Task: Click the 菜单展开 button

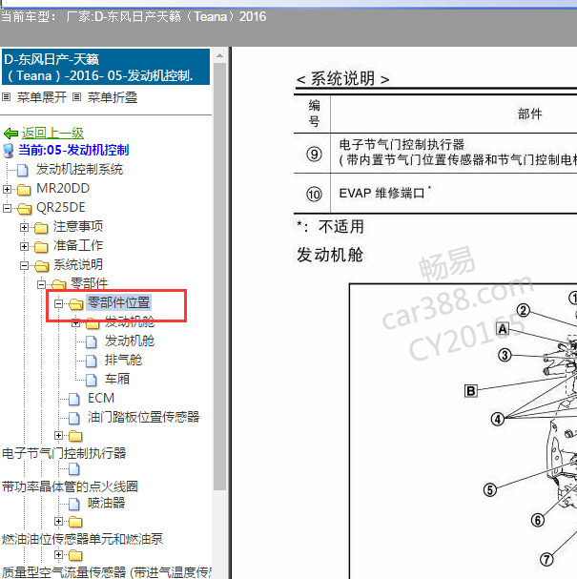Action: pos(42,97)
